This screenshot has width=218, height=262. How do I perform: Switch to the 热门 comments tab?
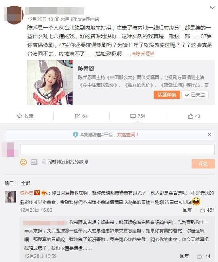(x=9, y=183)
